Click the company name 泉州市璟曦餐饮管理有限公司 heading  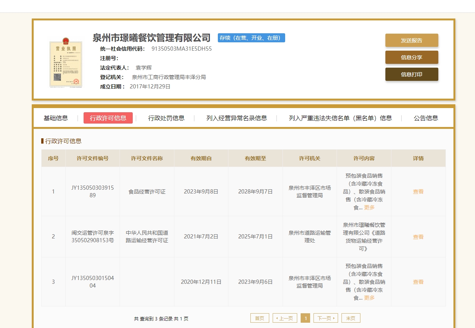point(152,38)
